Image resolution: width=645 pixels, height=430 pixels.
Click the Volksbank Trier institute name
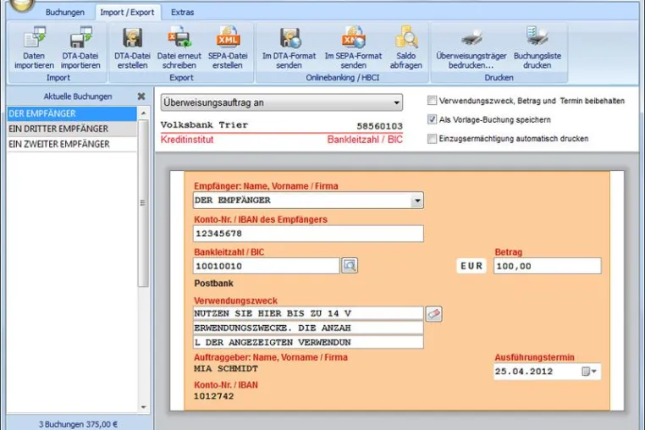tap(205, 124)
